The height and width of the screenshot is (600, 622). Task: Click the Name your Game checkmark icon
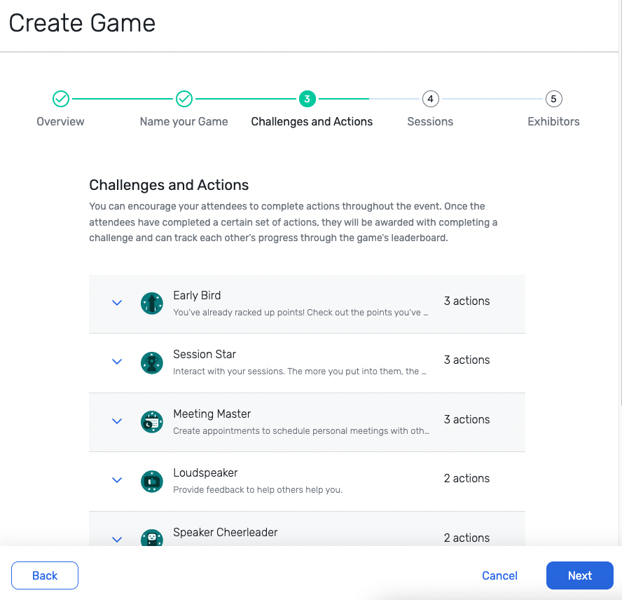click(184, 99)
